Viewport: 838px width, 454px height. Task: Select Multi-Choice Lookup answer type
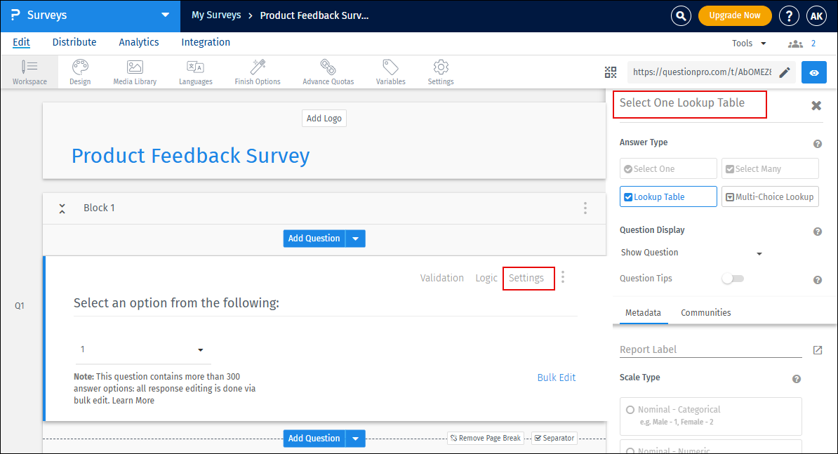(770, 196)
